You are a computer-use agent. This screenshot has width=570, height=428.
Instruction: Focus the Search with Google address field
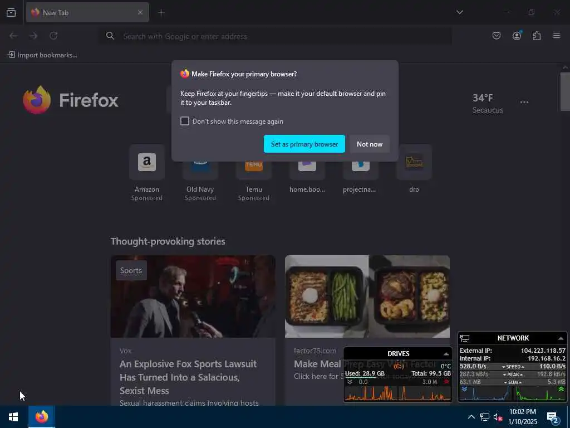(x=275, y=36)
